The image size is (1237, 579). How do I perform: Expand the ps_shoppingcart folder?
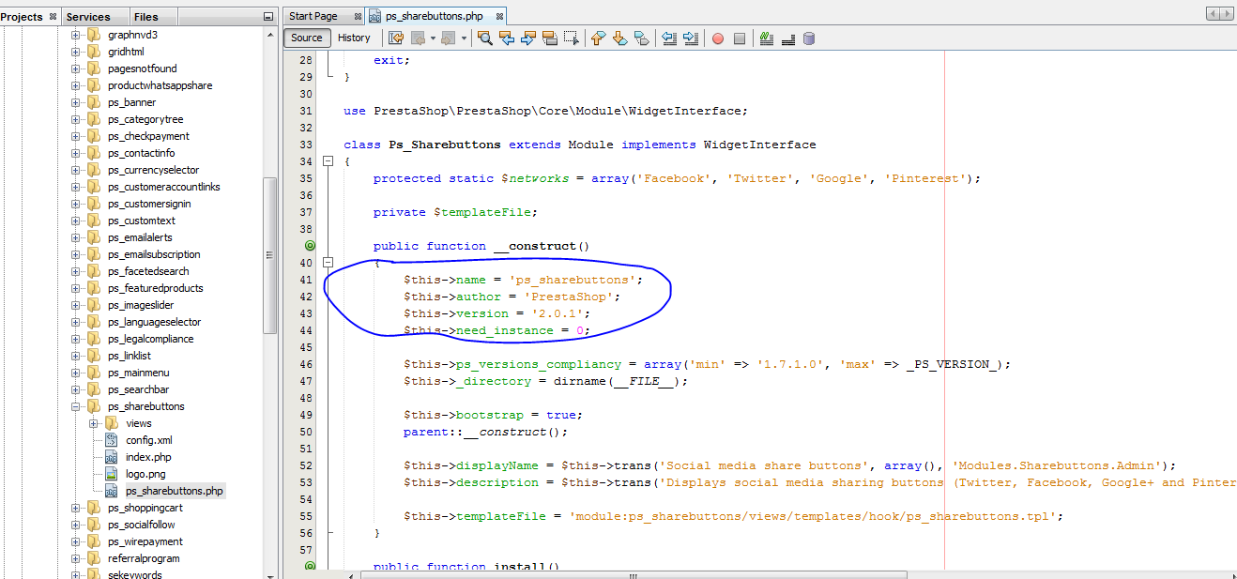76,508
